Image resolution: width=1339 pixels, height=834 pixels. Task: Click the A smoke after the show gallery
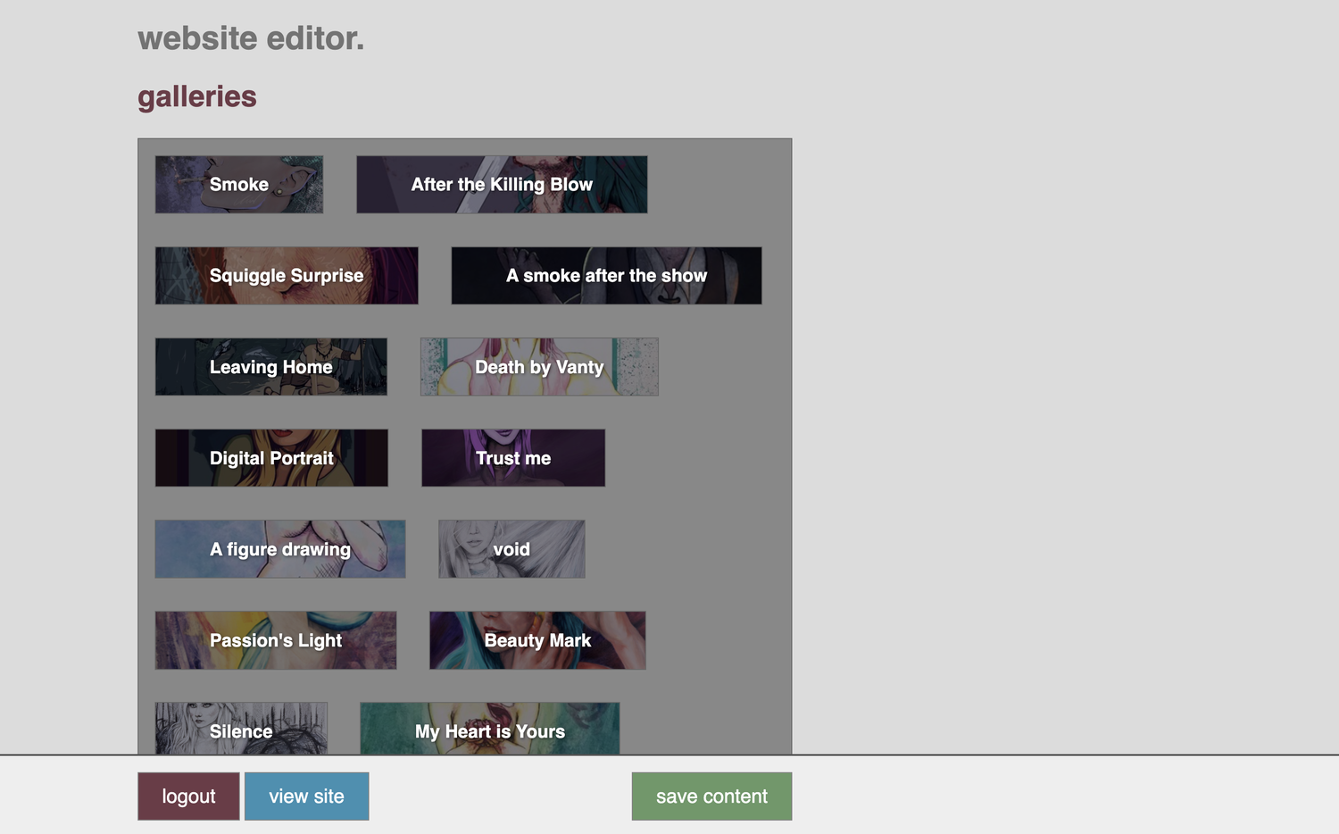(x=606, y=275)
